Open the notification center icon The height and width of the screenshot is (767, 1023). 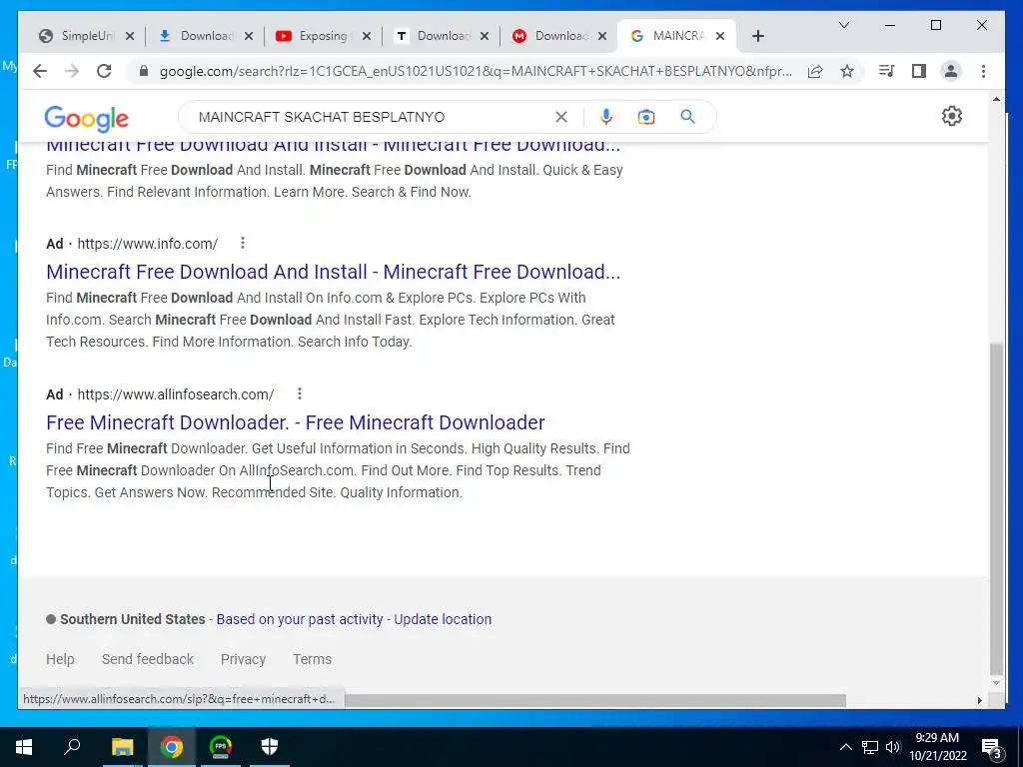991,747
